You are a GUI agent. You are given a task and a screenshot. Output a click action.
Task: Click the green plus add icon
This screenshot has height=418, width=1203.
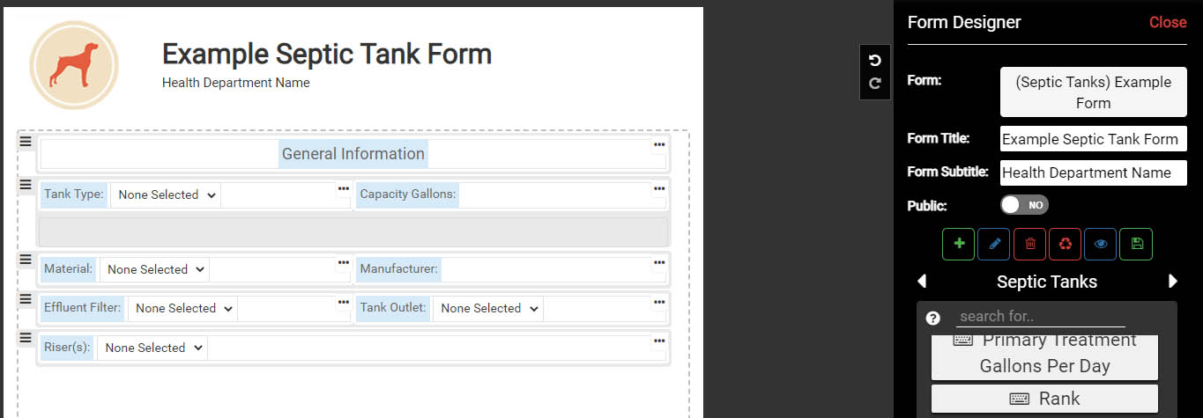[x=959, y=244]
